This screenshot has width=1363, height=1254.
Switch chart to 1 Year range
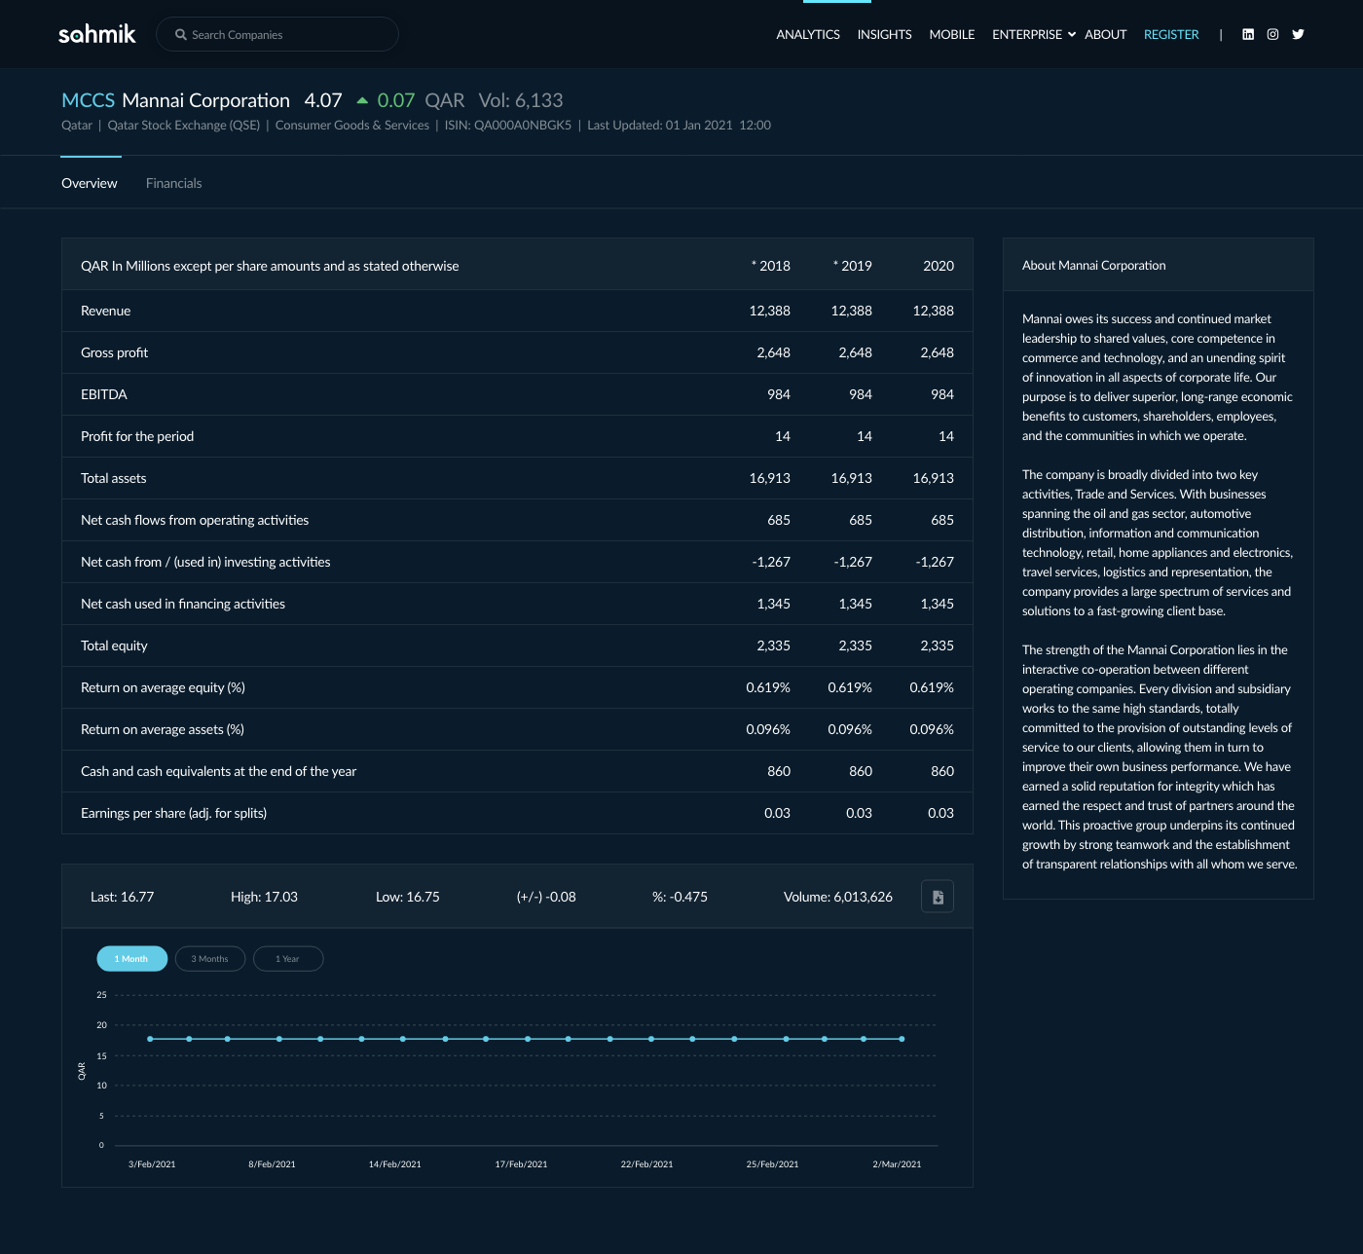click(288, 959)
